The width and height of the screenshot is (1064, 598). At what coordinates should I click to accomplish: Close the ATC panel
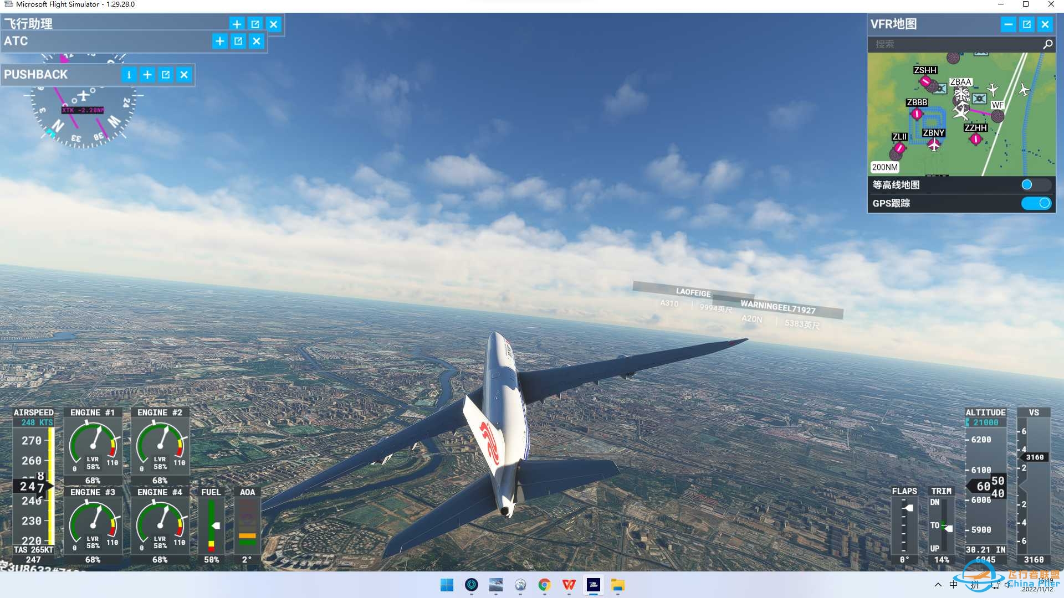(257, 41)
